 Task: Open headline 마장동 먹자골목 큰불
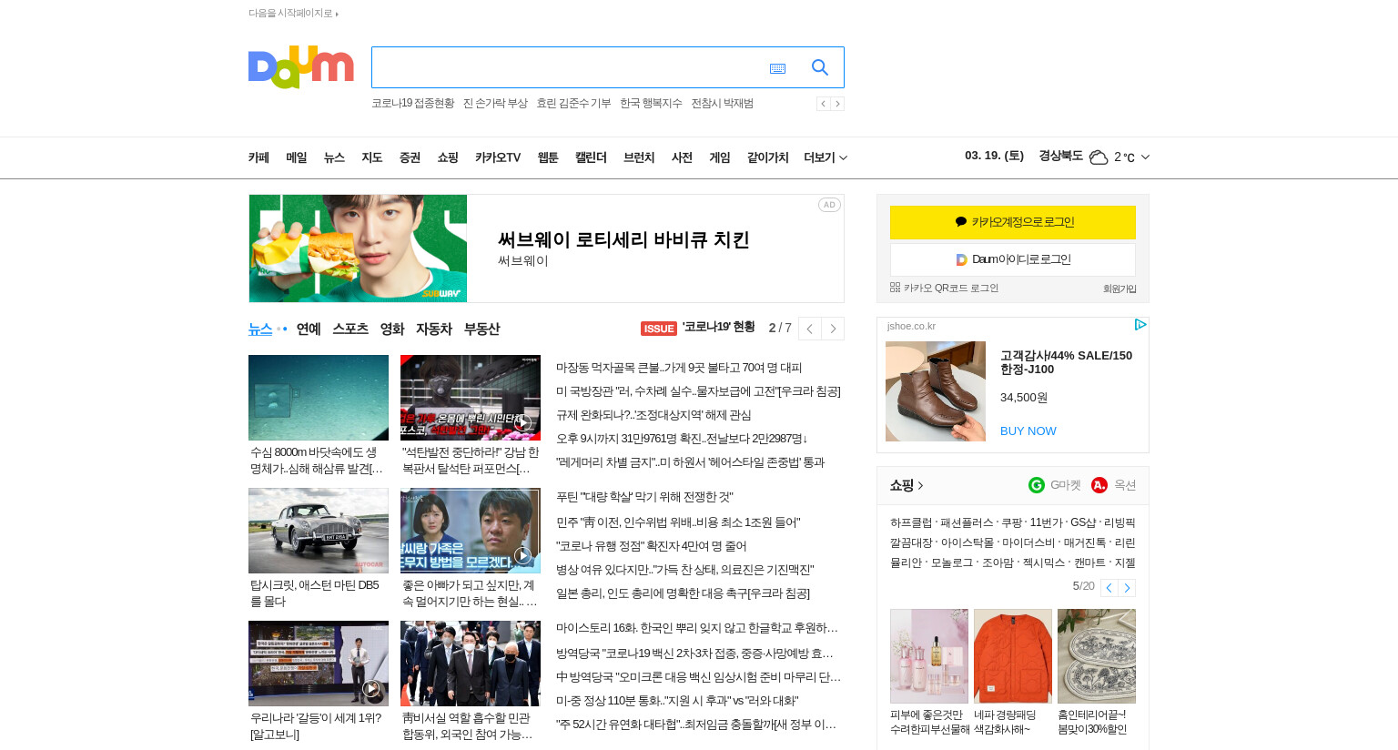(x=679, y=368)
